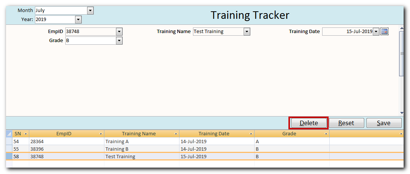Click the Delete button
Screen dimensions: 410x174
point(309,123)
